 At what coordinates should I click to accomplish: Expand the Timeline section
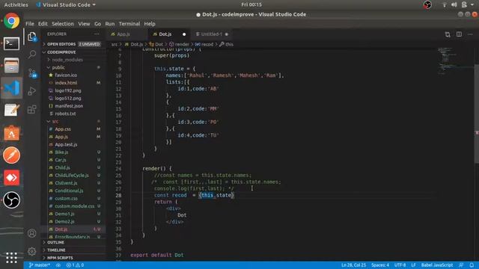pyautogui.click(x=73, y=250)
